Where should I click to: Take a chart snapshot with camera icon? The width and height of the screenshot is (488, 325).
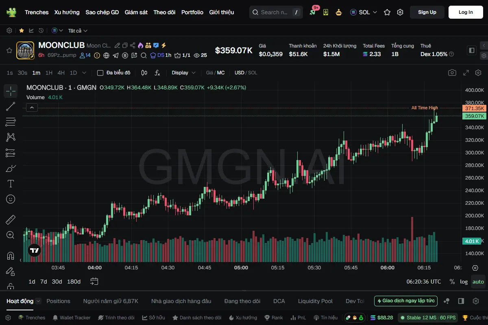(452, 73)
